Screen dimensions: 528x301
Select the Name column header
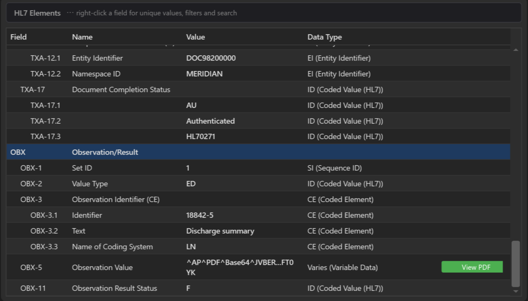82,37
